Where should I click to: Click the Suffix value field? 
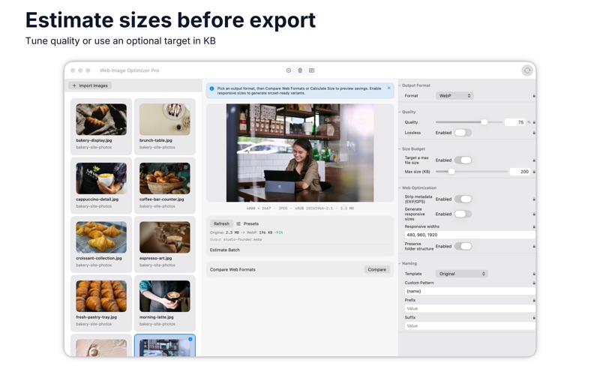point(470,326)
